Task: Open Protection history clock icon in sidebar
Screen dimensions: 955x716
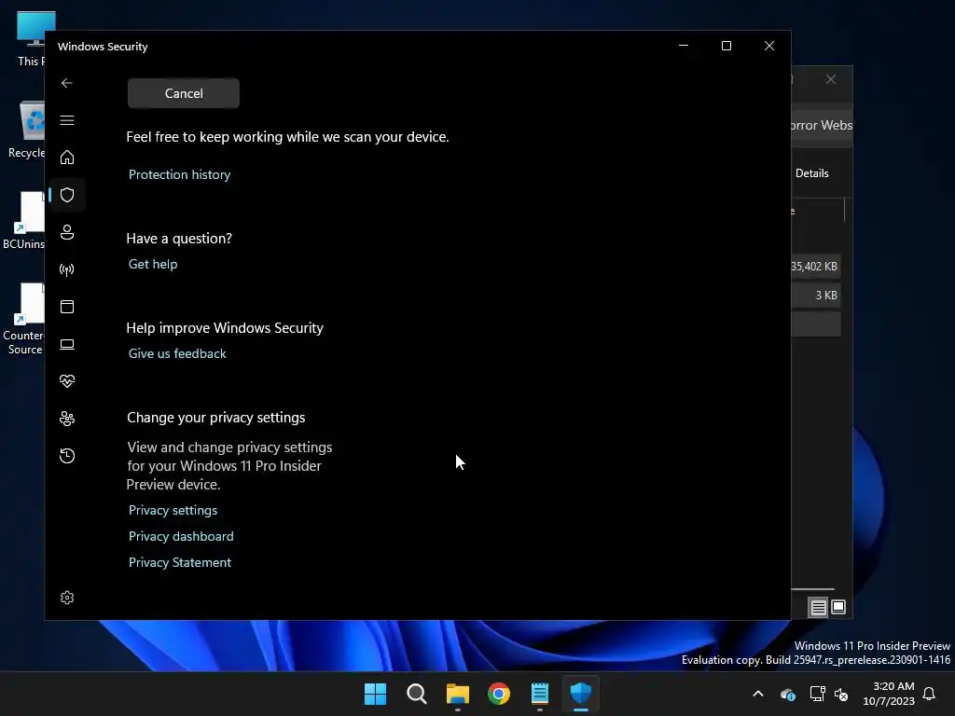Action: click(x=67, y=456)
